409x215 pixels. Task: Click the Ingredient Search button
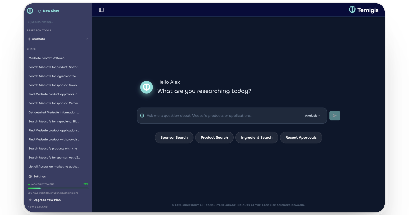pyautogui.click(x=257, y=137)
